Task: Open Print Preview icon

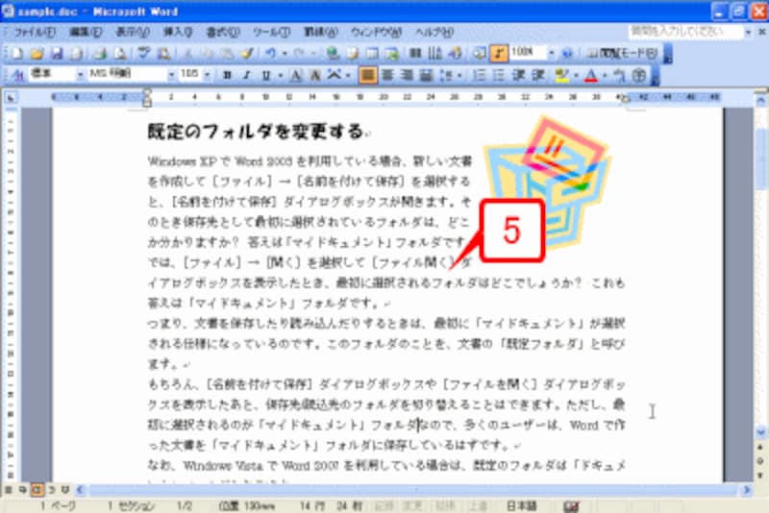Action: (x=121, y=53)
